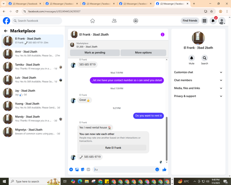
Task: Select the El Frank conversation in list
Action: (x=32, y=41)
